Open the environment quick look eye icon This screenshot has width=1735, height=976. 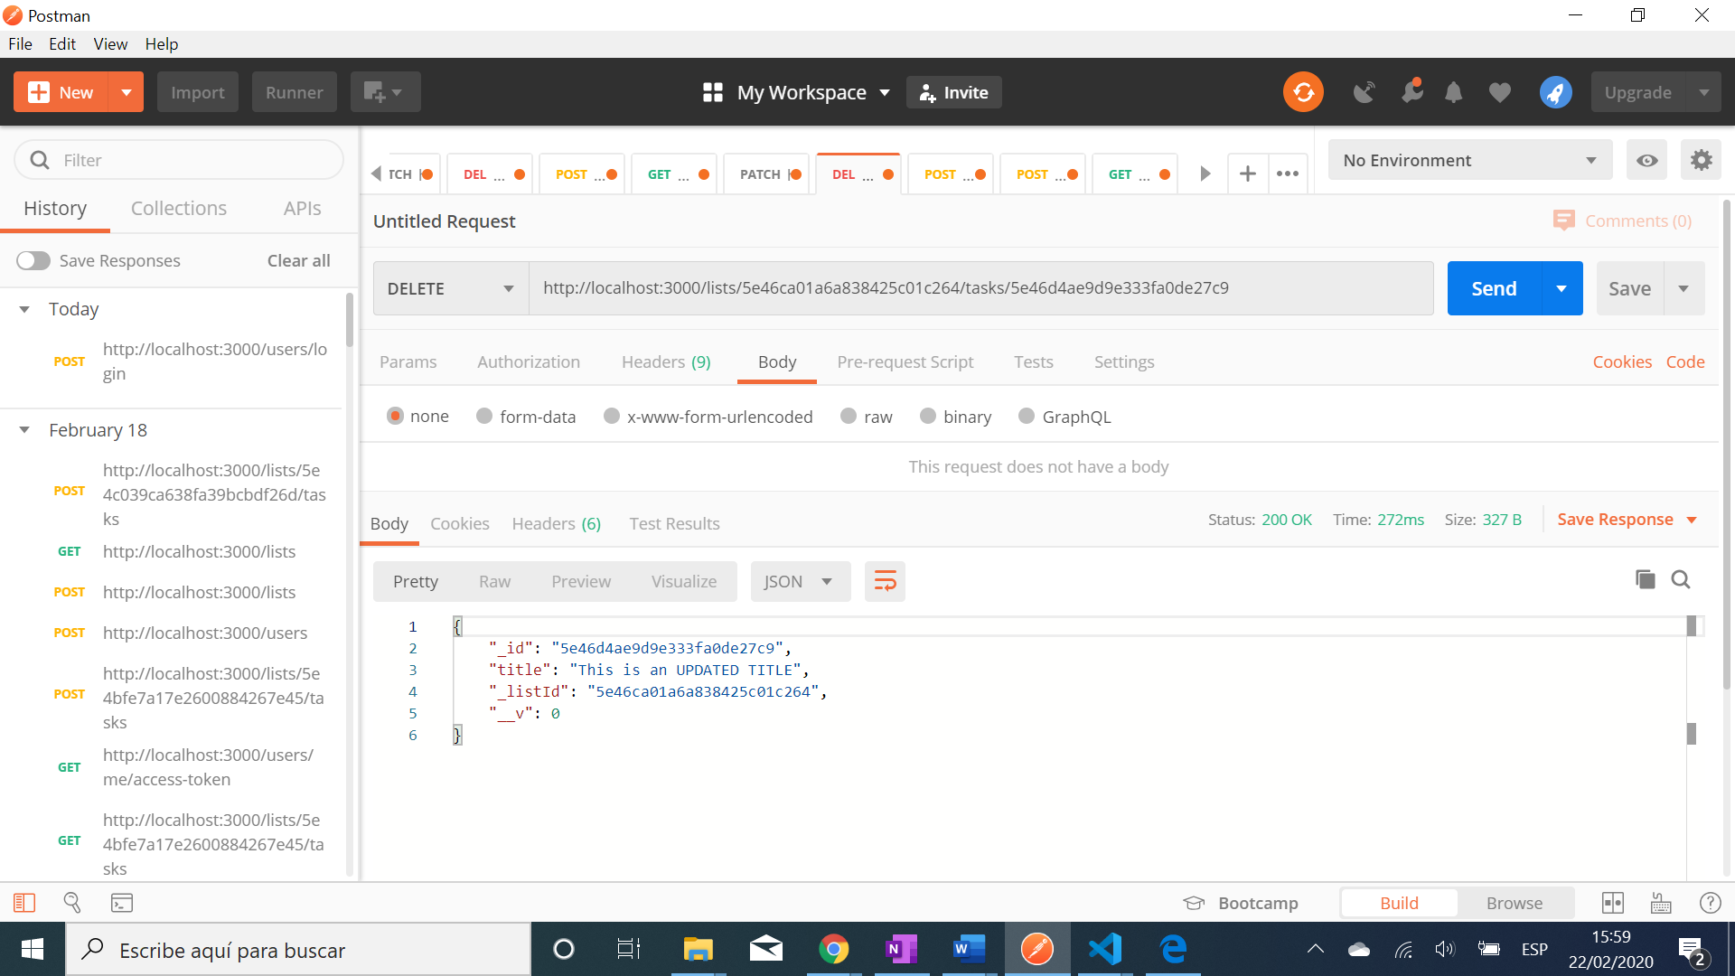point(1647,160)
